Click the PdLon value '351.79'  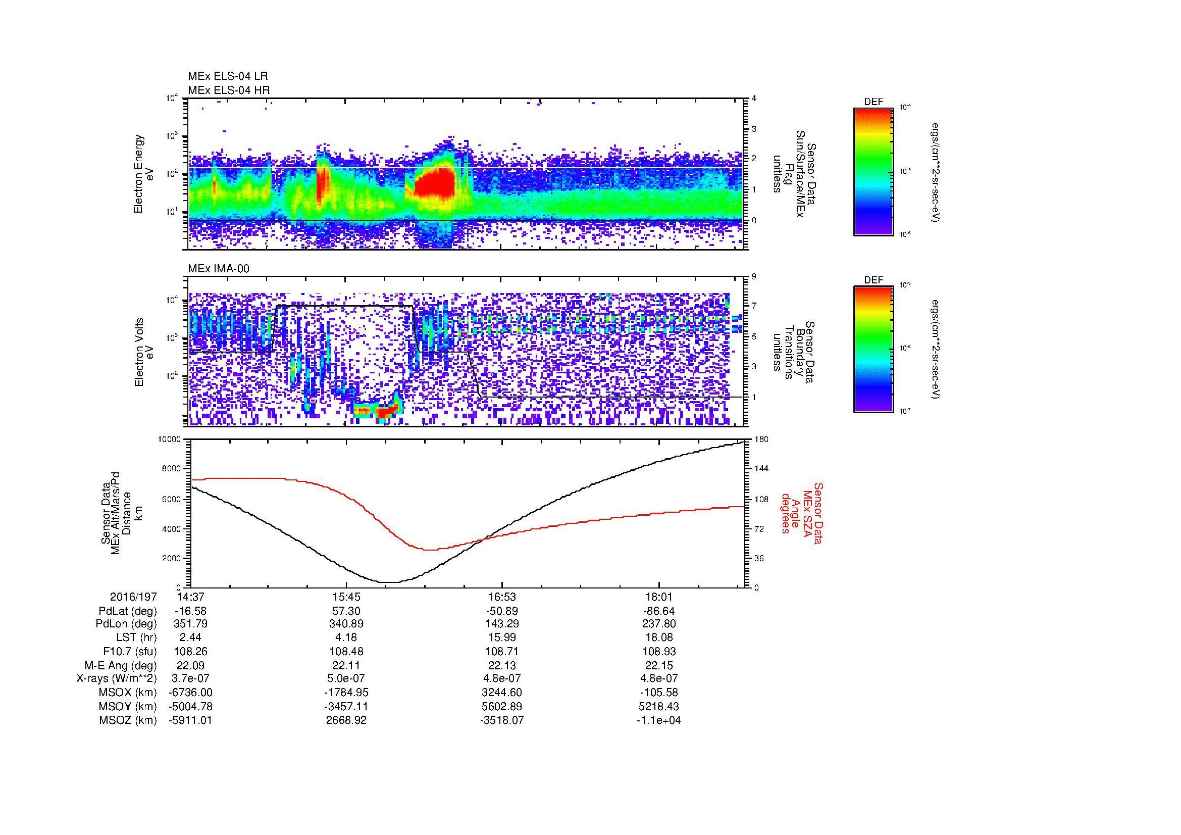(x=190, y=624)
